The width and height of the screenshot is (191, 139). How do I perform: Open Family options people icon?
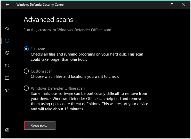7,90
